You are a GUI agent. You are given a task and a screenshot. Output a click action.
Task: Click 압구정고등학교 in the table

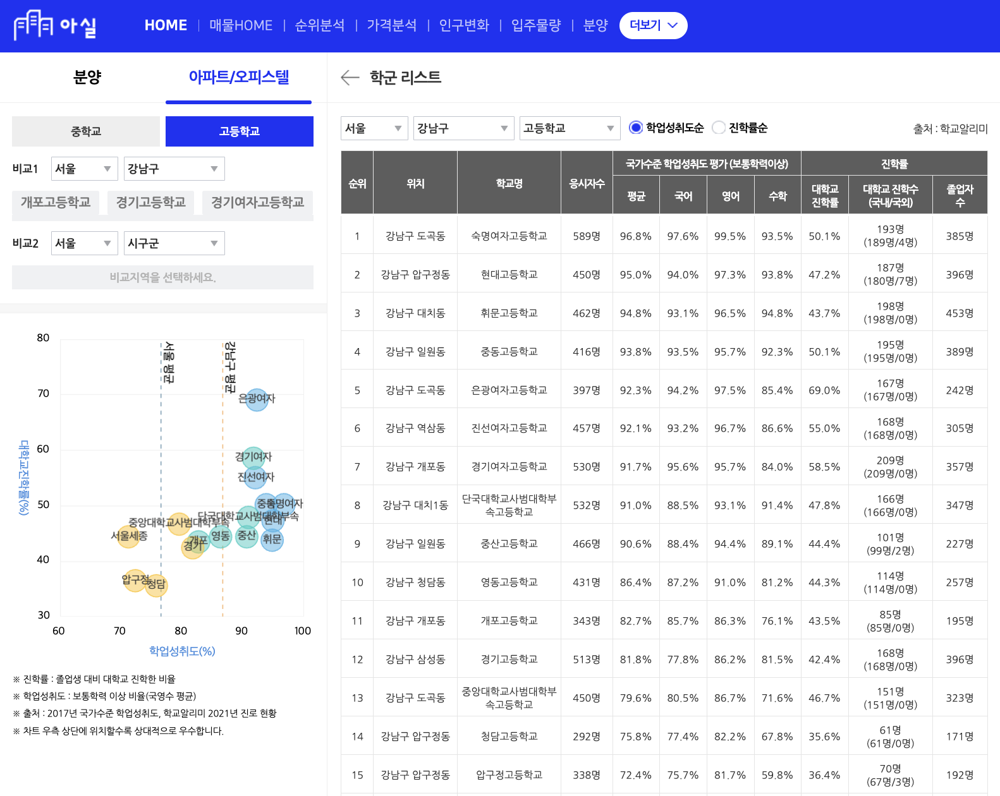point(509,775)
